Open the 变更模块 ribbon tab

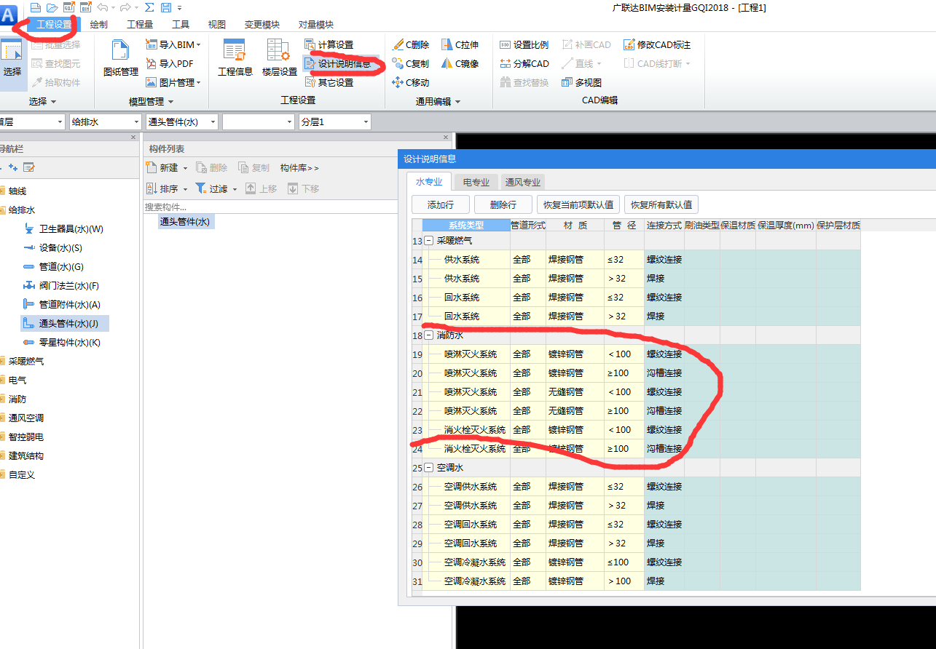pos(262,25)
